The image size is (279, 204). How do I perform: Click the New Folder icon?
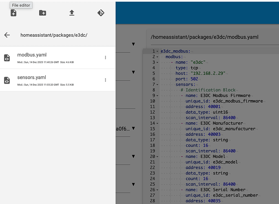[x=42, y=13]
